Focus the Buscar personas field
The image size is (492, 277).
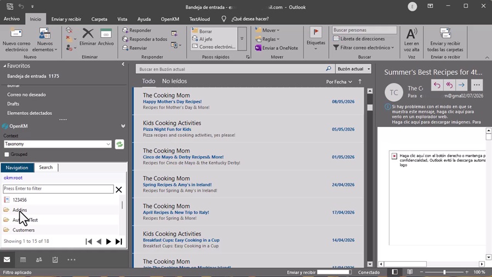364,30
